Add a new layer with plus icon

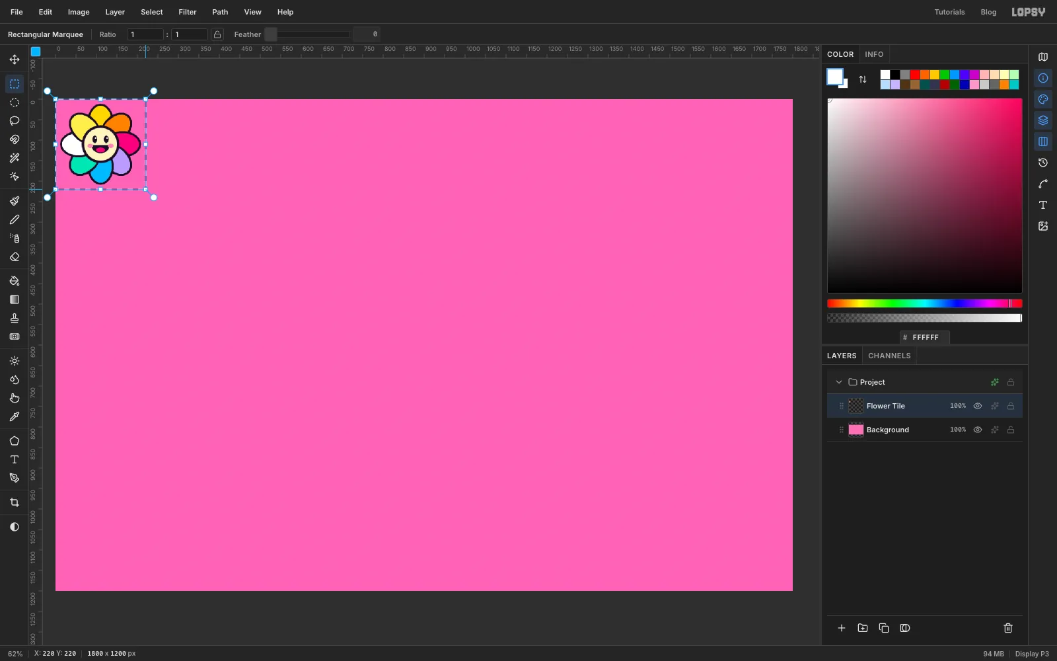pyautogui.click(x=842, y=628)
